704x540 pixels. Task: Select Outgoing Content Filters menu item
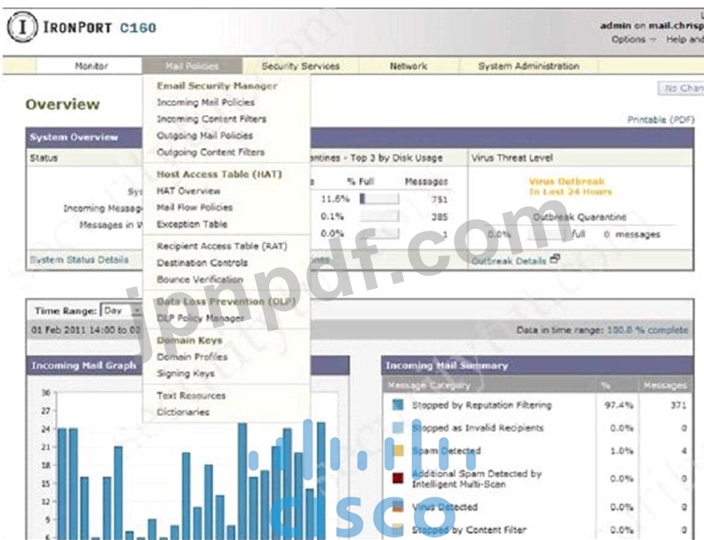[x=210, y=152]
